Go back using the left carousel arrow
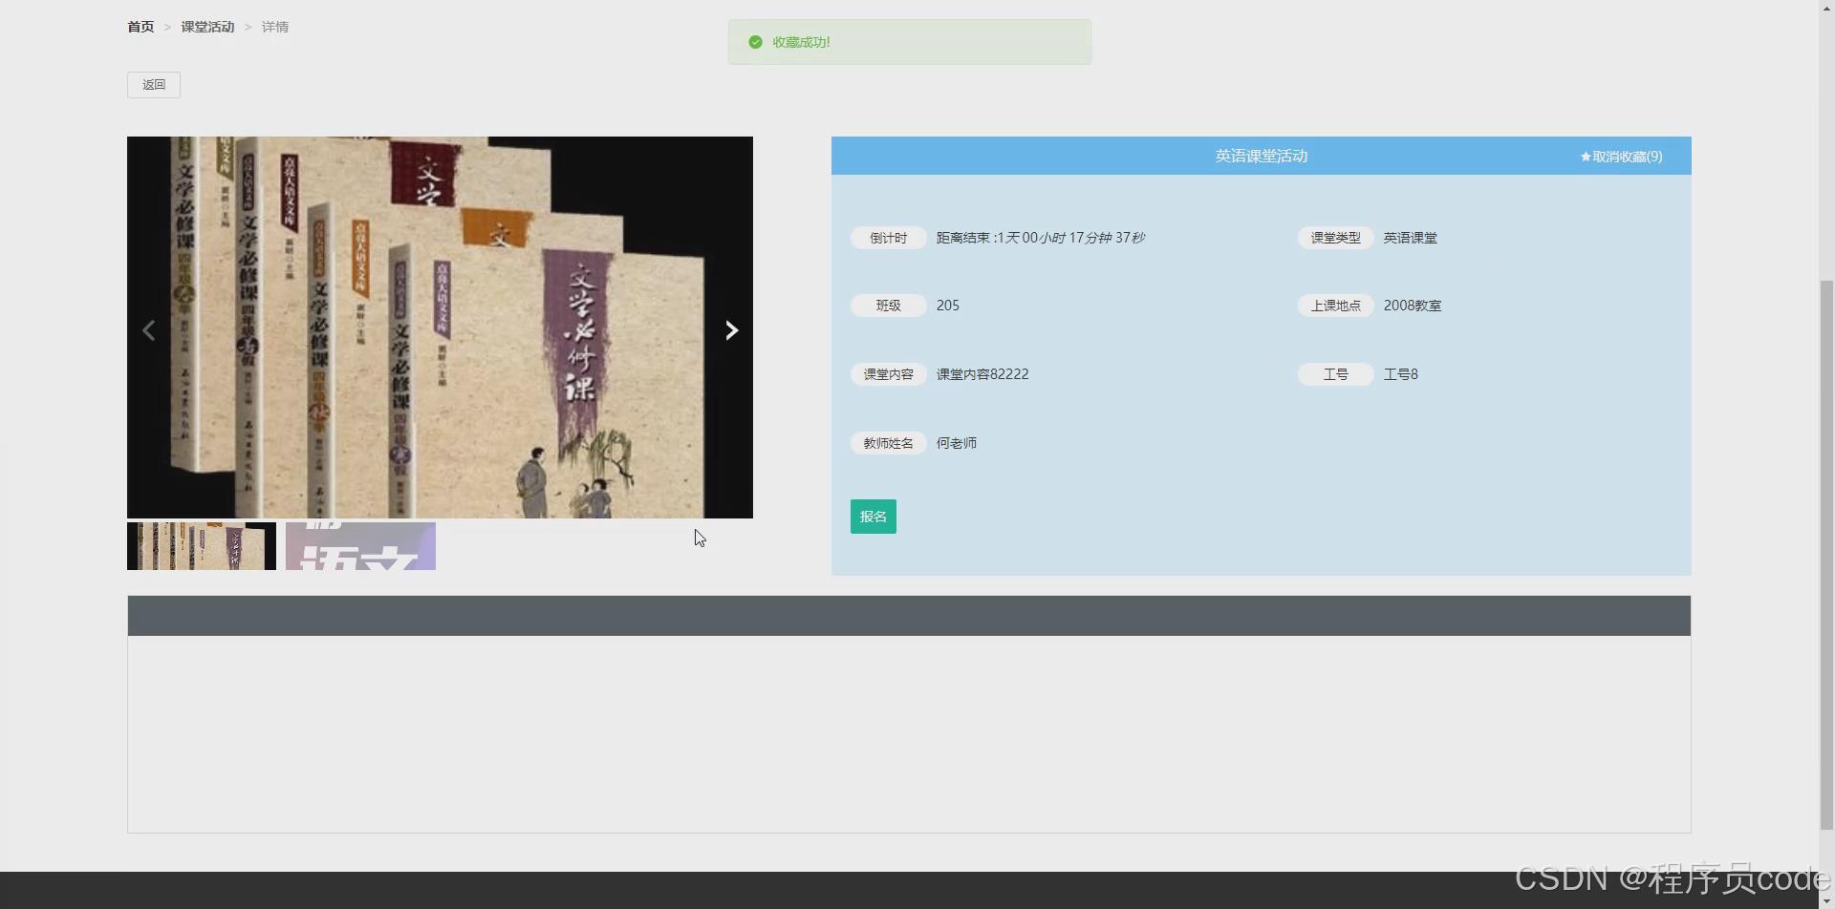 (149, 329)
